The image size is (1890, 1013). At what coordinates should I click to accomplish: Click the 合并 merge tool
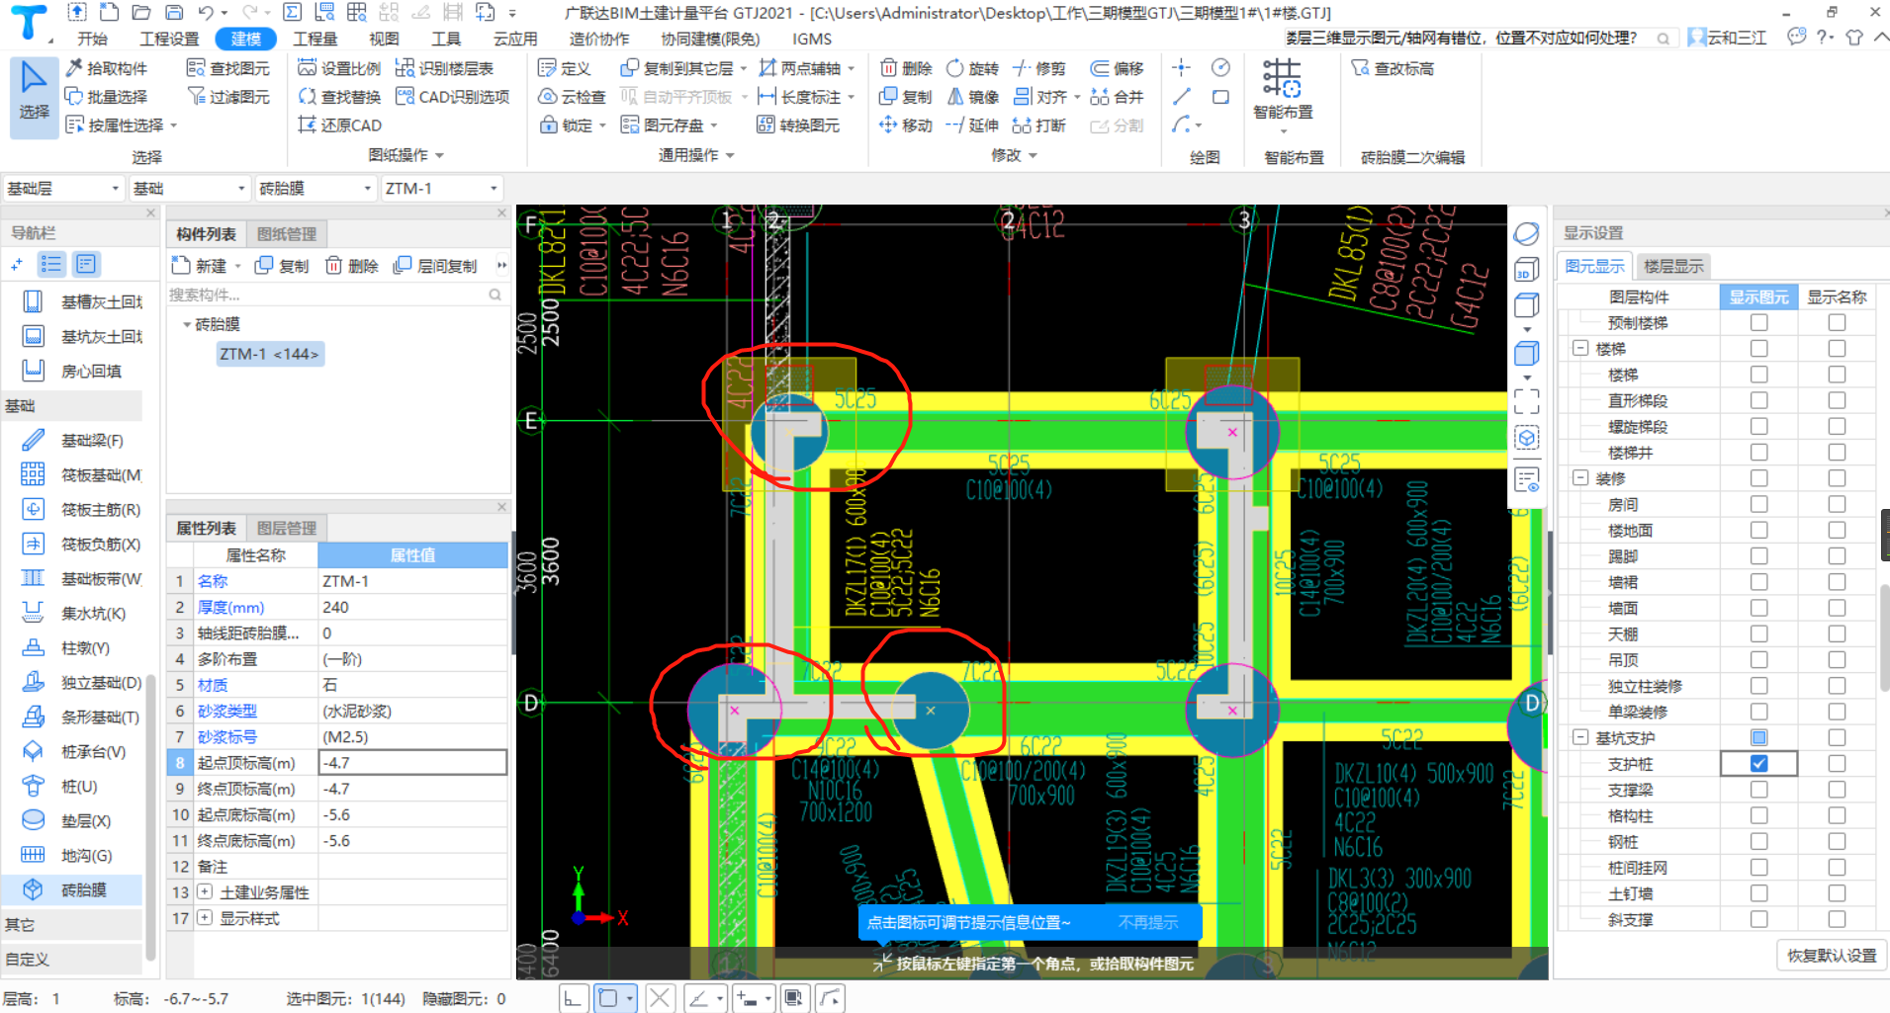[x=1117, y=97]
